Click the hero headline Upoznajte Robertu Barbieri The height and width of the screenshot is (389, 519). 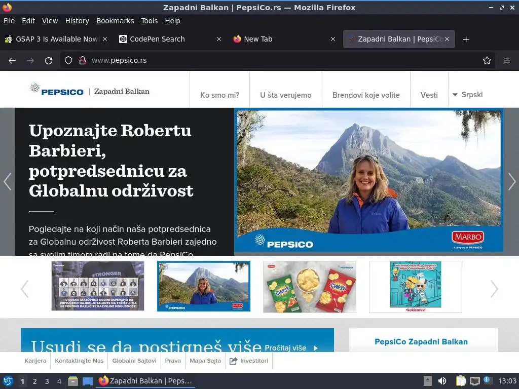point(111,161)
